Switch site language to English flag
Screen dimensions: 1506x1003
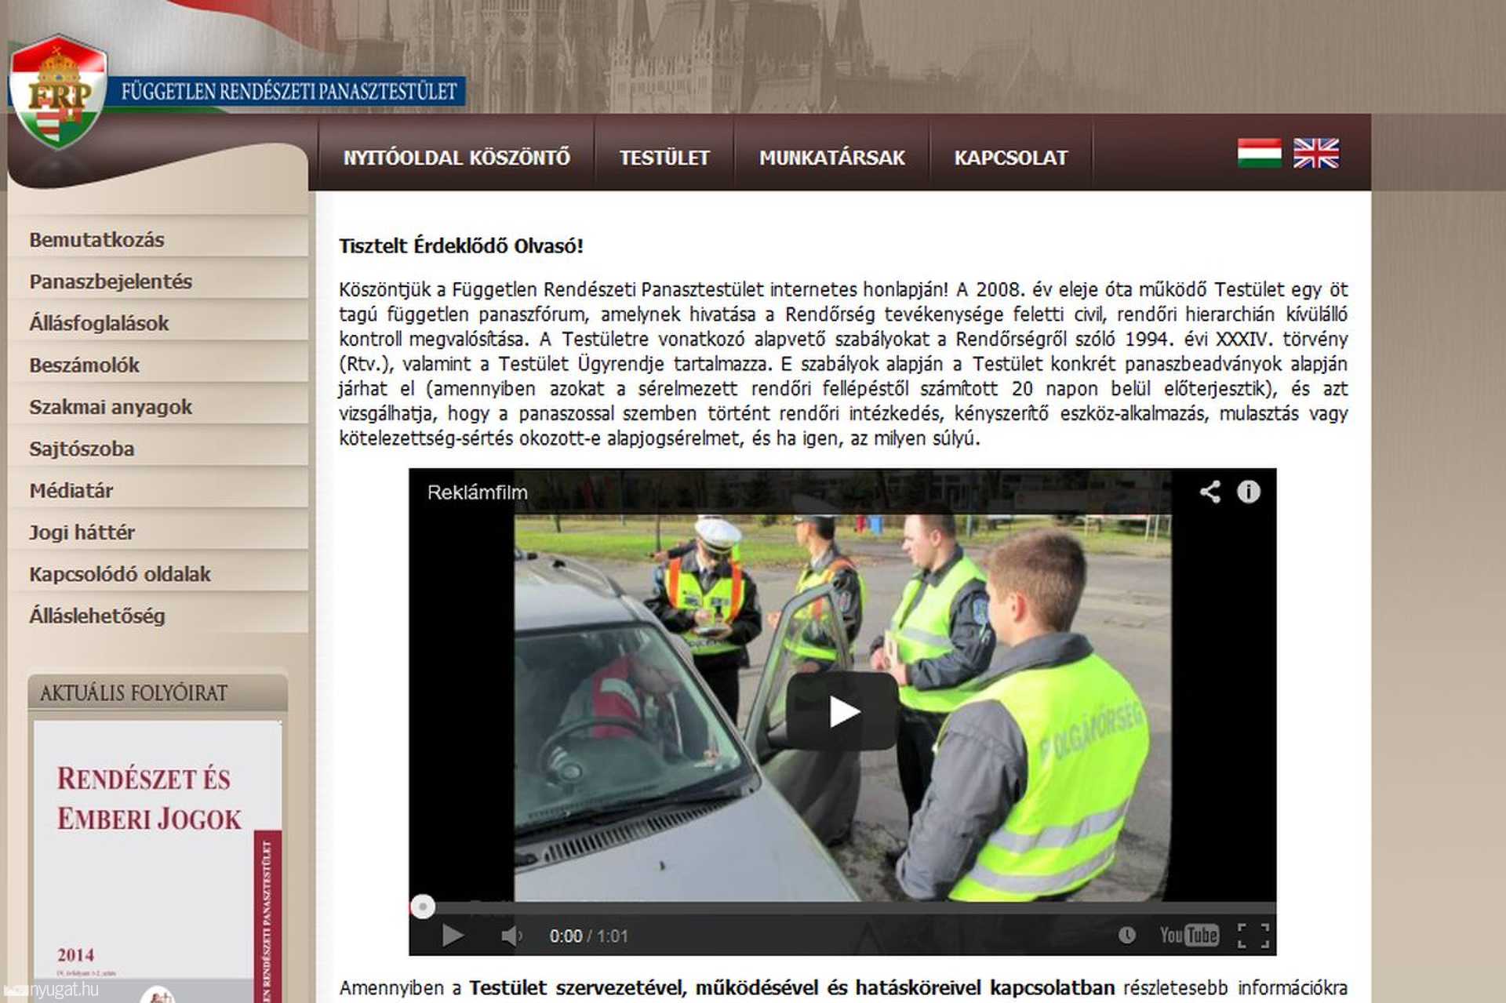tap(1315, 153)
